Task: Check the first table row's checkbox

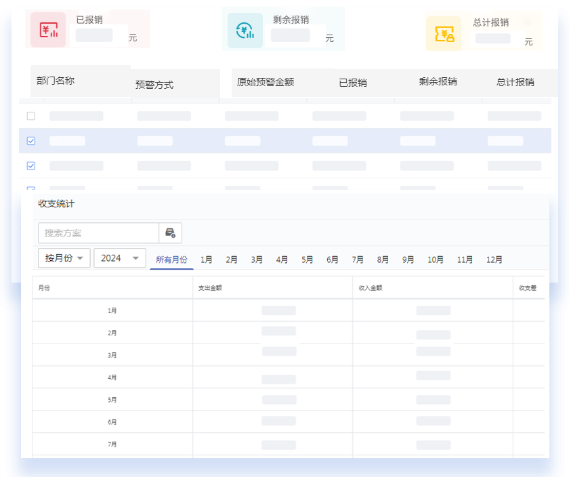Action: pos(30,116)
